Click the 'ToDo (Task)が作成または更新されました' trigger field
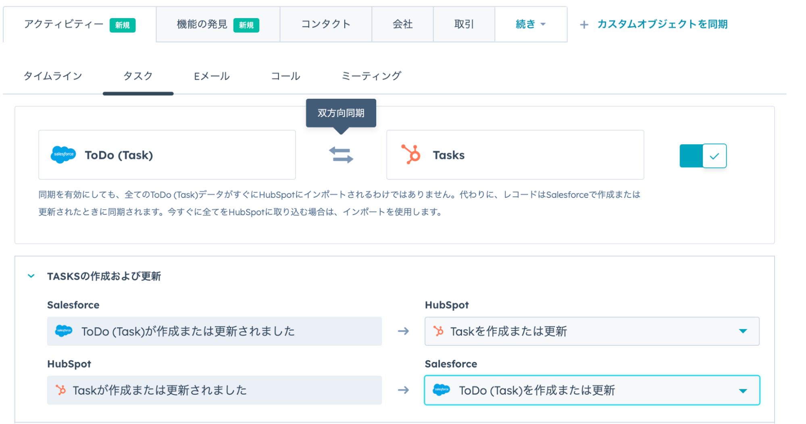 [x=215, y=331]
